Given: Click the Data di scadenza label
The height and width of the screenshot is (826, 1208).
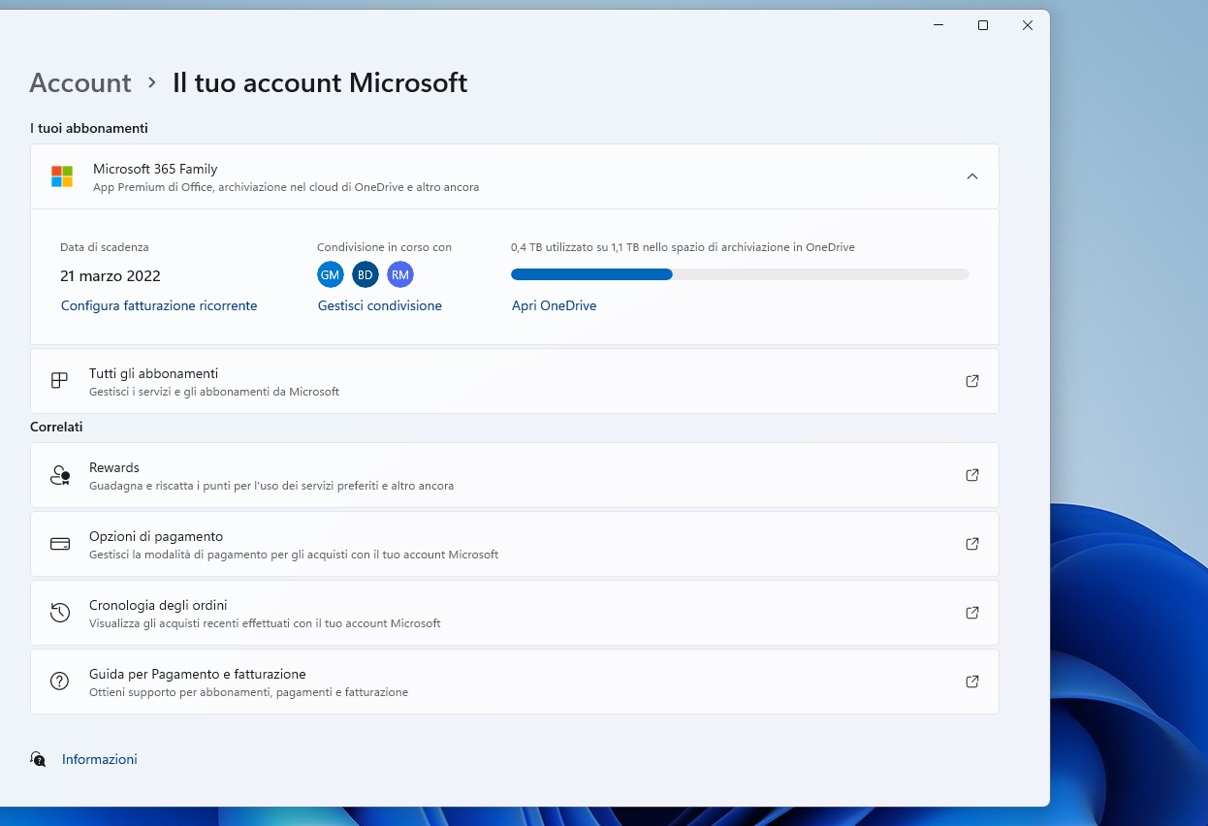Looking at the screenshot, I should [105, 247].
